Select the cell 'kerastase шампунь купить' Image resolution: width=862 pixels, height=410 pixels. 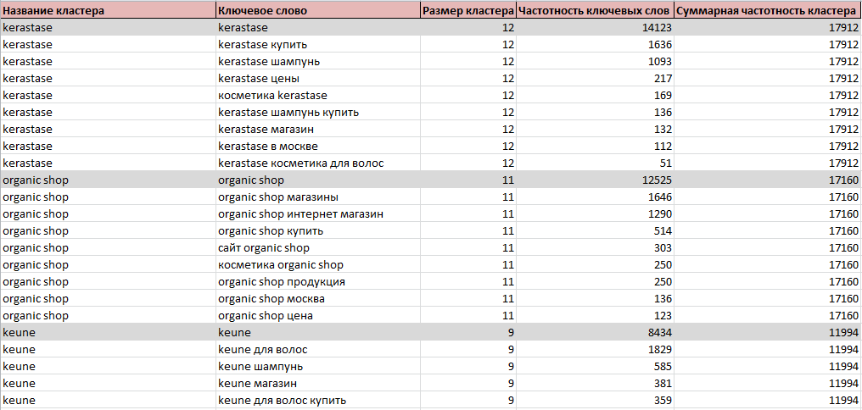click(x=318, y=113)
